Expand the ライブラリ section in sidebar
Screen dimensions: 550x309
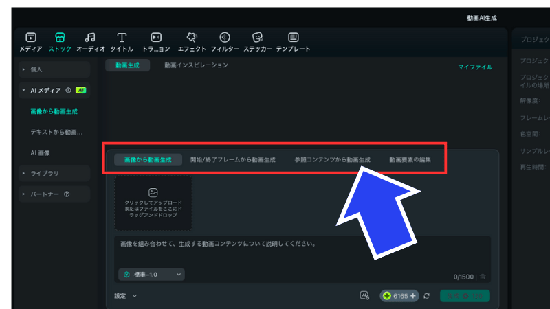click(x=25, y=174)
